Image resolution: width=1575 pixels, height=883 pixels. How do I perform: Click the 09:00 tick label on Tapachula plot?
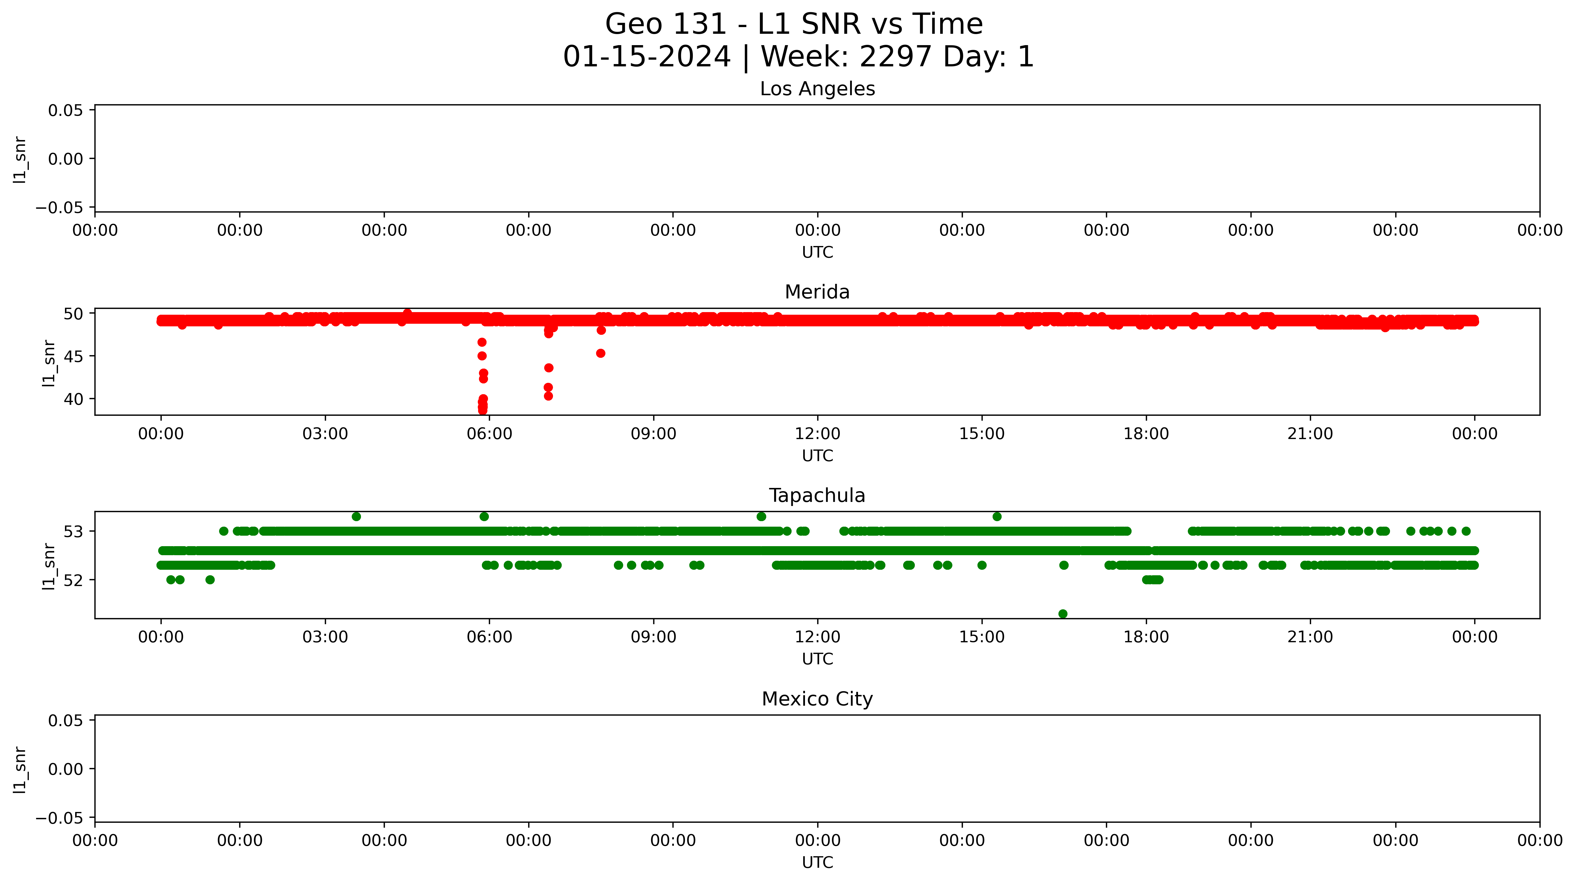(x=653, y=637)
